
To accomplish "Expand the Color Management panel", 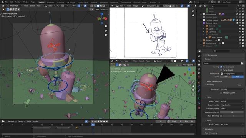I will pyautogui.click(x=214, y=81).
